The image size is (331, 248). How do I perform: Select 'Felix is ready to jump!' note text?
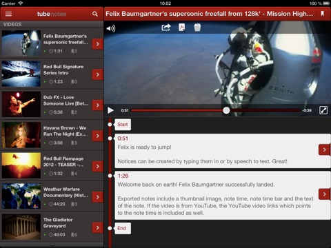144,147
